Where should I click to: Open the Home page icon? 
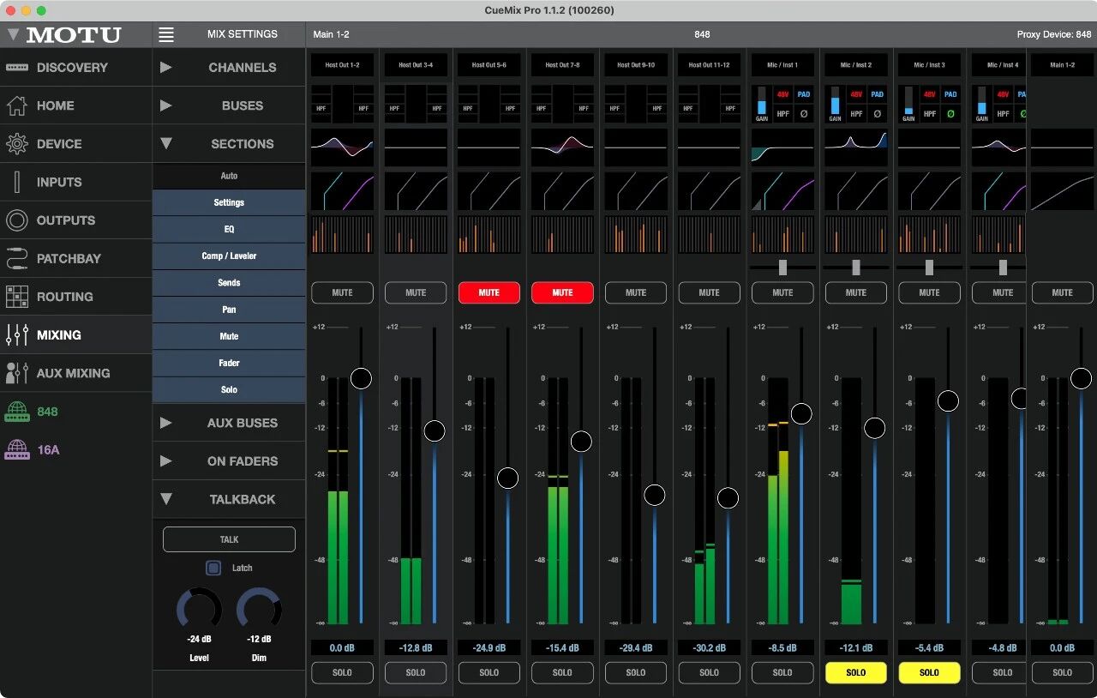[17, 105]
